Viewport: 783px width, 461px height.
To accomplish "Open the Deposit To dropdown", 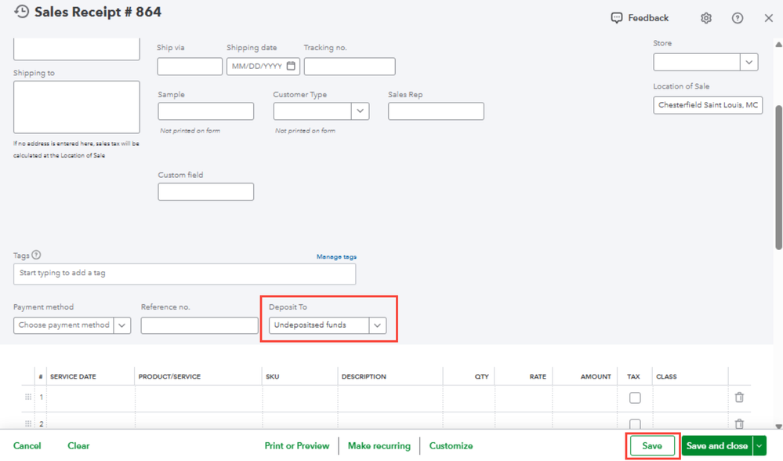I will 377,325.
